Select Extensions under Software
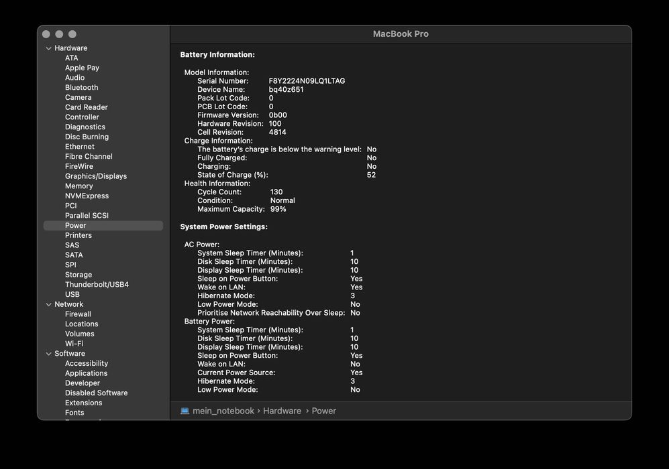669x469 pixels. [x=84, y=403]
